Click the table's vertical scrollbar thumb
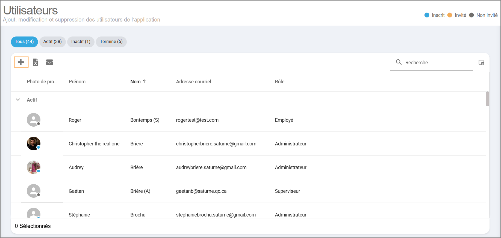 coord(487,99)
